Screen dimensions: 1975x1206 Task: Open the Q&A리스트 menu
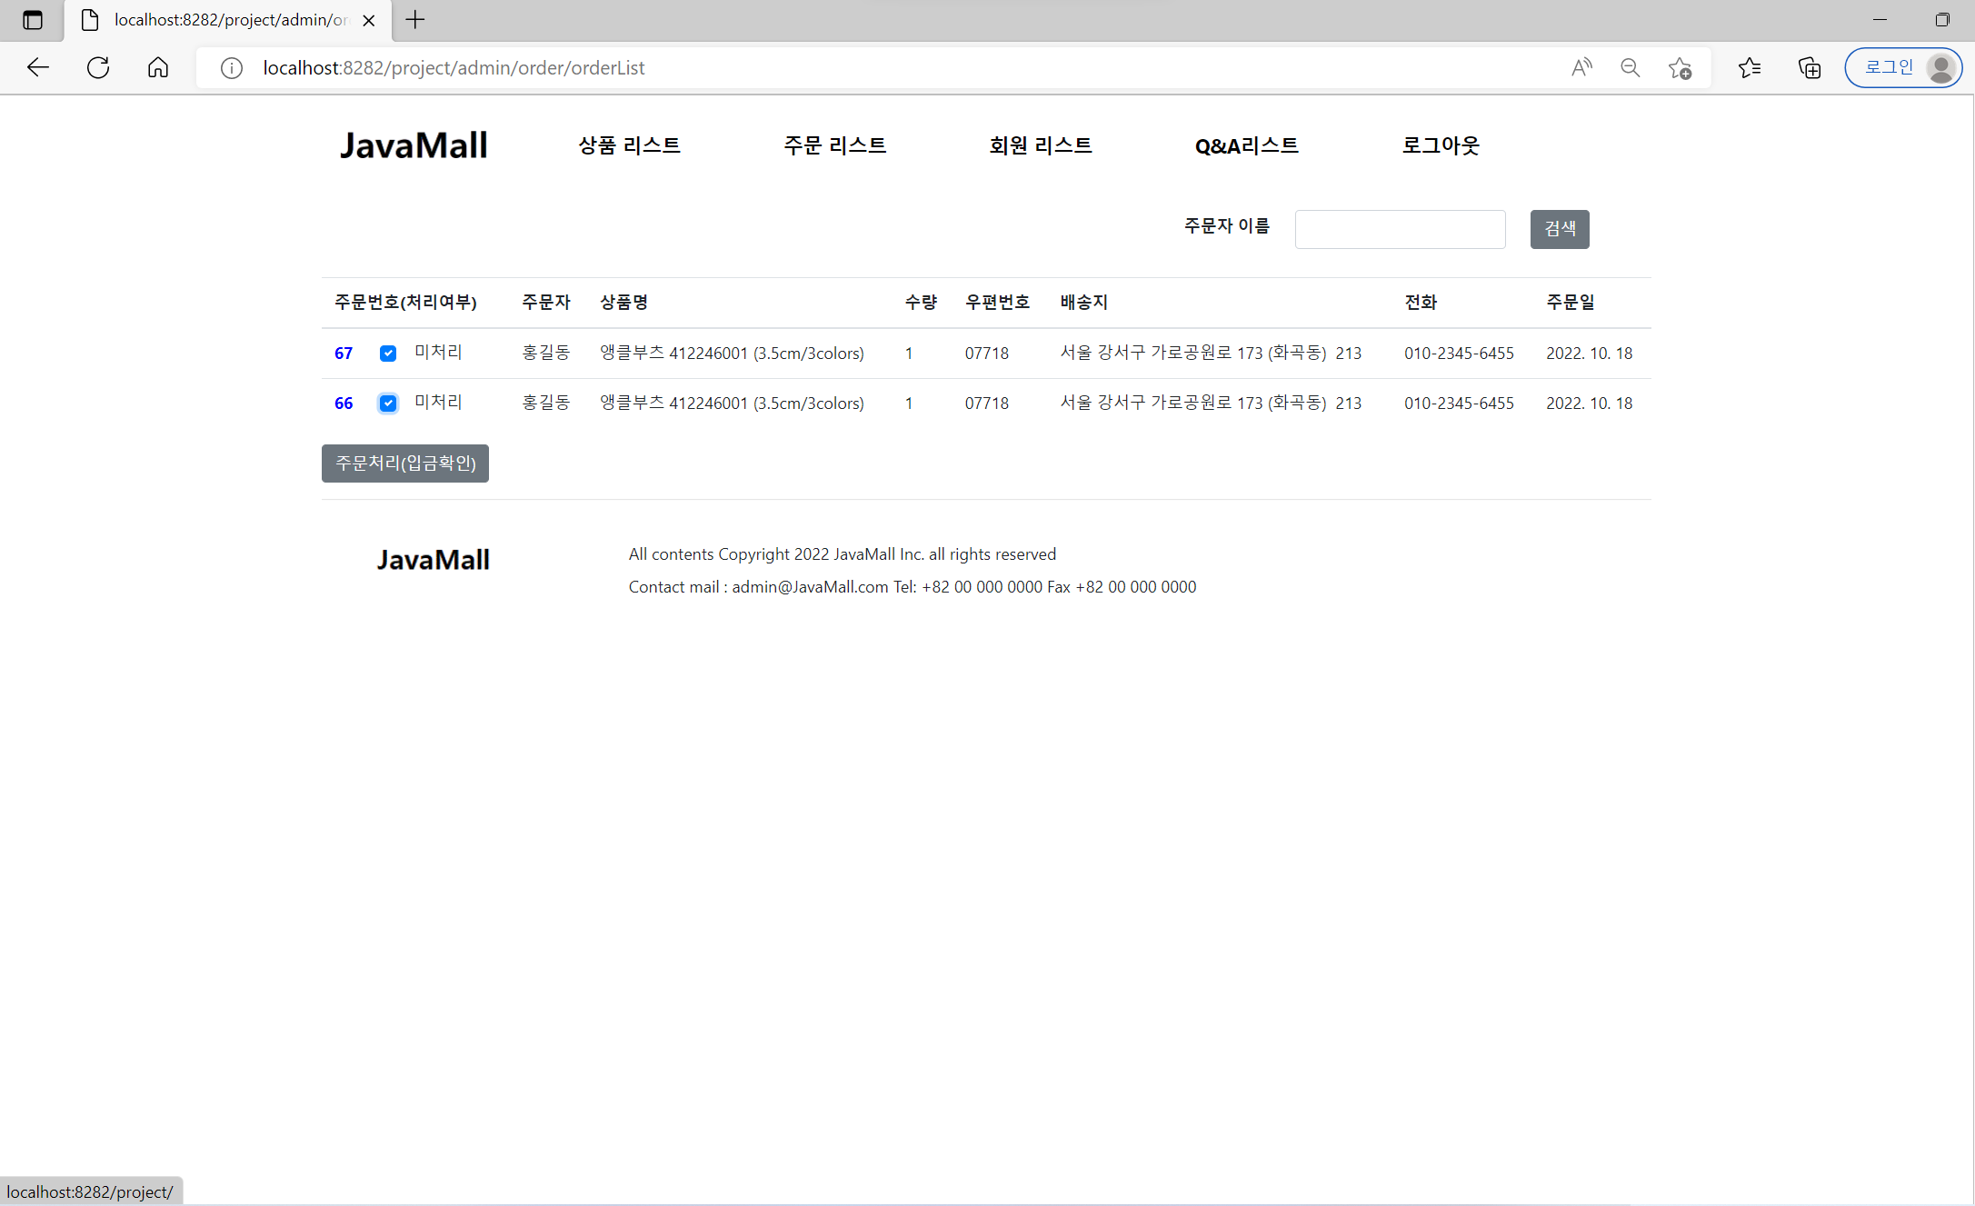[x=1247, y=145]
